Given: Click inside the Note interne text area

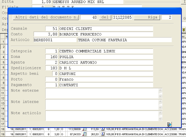Looking at the screenshot, I should (102, 104).
